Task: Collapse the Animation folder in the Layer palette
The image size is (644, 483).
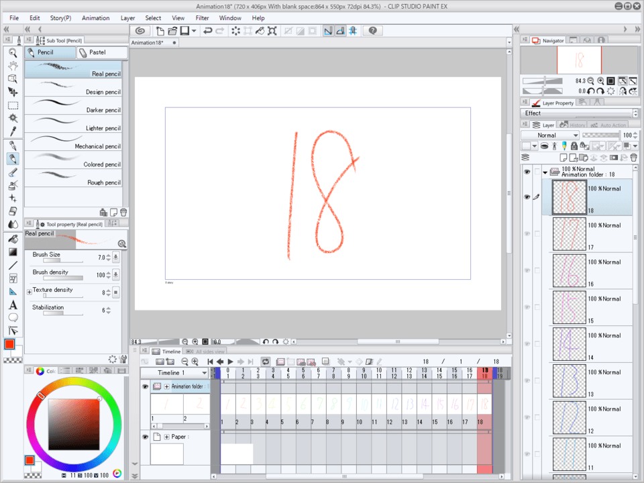Action: (545, 172)
